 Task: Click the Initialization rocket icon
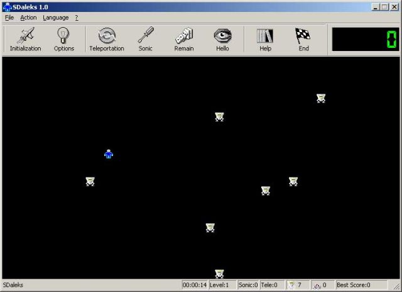[x=25, y=36]
